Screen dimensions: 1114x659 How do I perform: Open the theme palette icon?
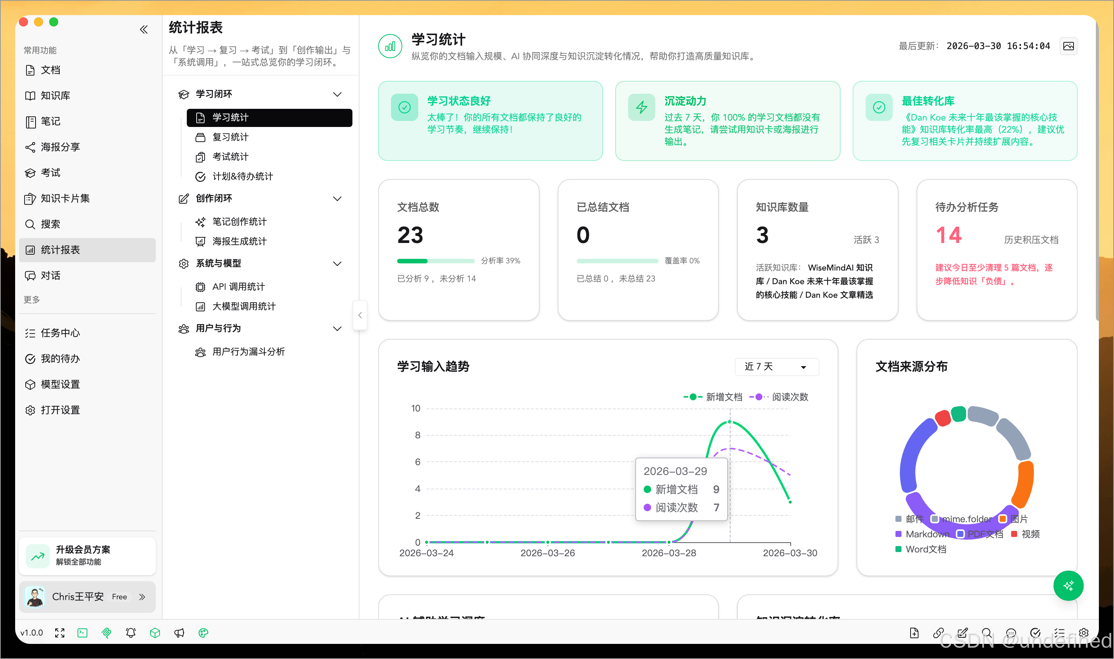tap(203, 633)
